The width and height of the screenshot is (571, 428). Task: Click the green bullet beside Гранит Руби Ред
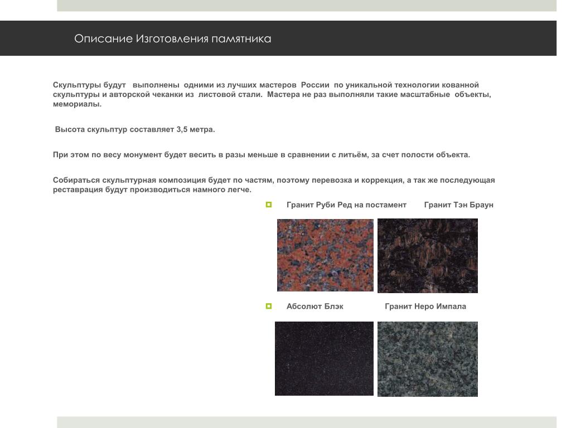coord(269,205)
